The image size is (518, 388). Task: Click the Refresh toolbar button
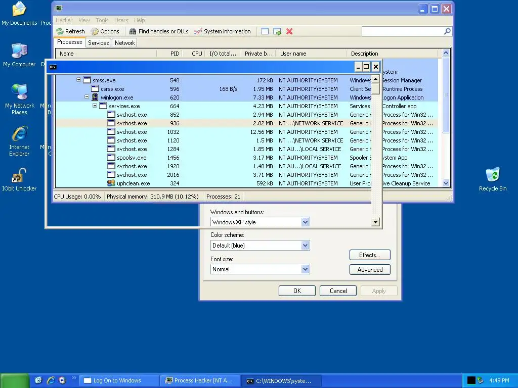pos(70,31)
